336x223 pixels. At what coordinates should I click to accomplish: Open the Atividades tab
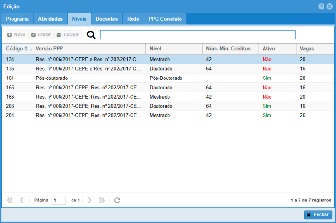50,19
